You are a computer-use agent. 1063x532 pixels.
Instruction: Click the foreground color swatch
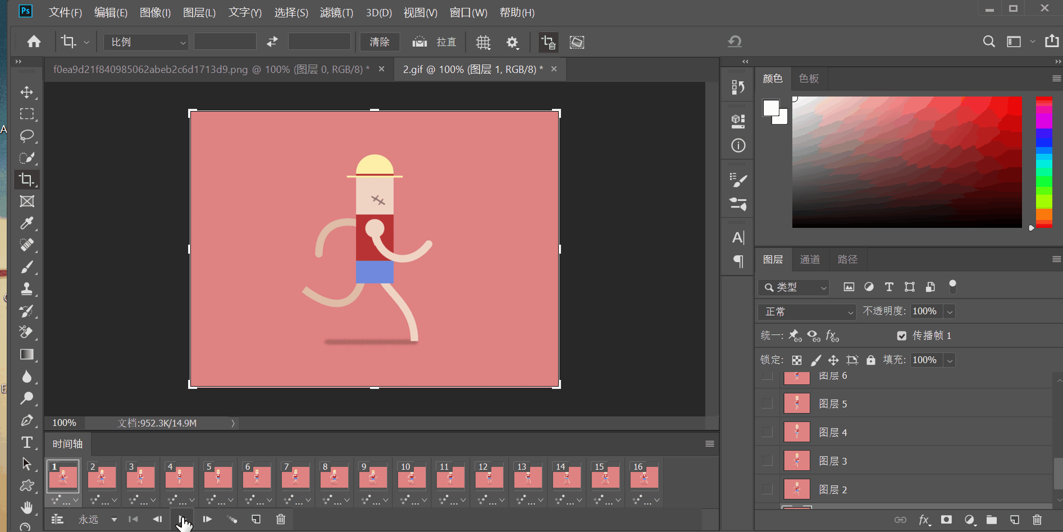(770, 107)
